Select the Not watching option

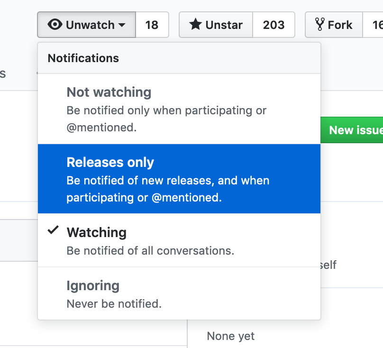[179, 109]
